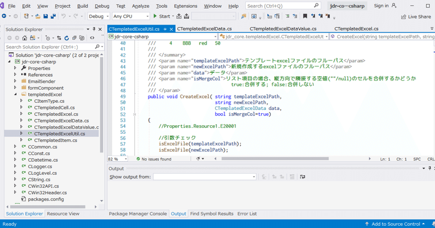Click the Solution Explorer vertical scrollbar

click(102, 106)
